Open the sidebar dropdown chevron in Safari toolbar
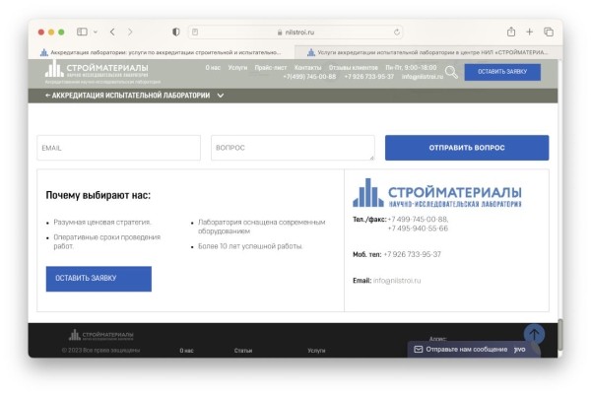591x395 pixels. 96,32
